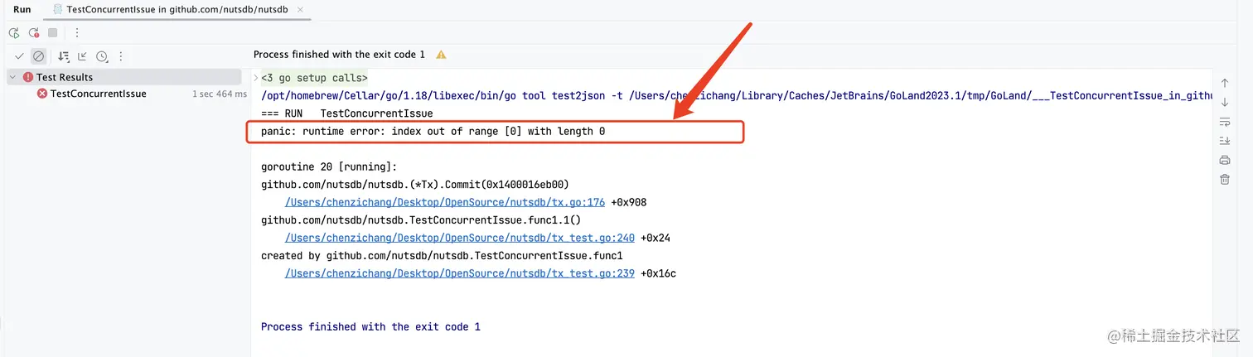Click the Go gopher icon on the tab
Viewport: 1253px width, 357px height.
point(57,10)
